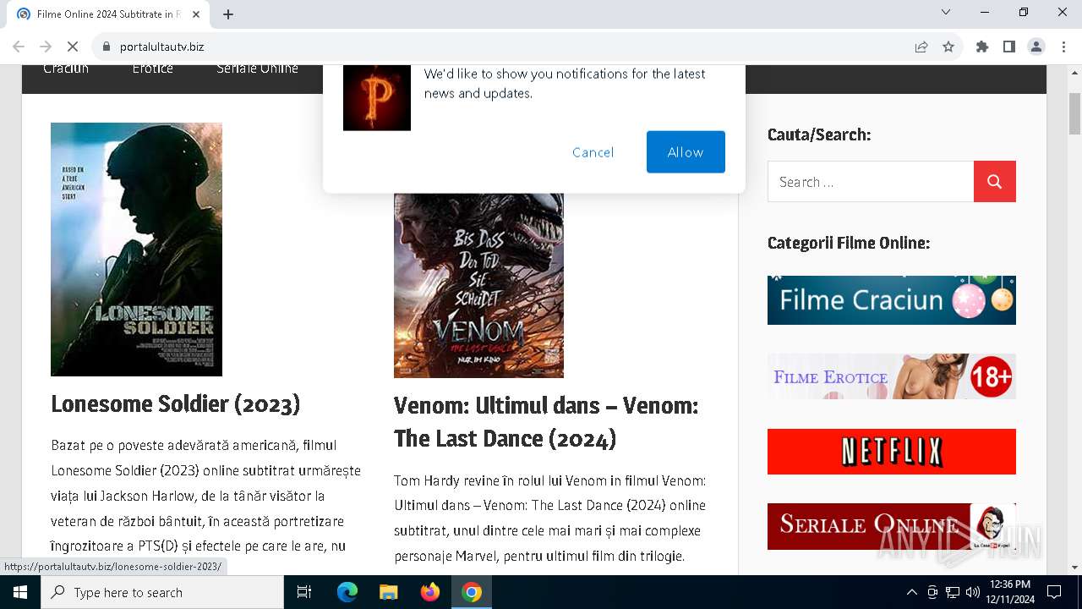This screenshot has height=609, width=1082.
Task: Stop loading the page
Action: [x=73, y=47]
